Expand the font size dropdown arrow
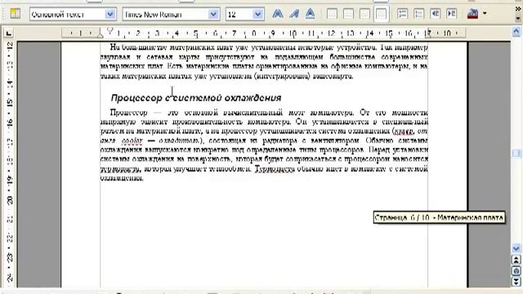The height and width of the screenshot is (294, 523). [x=258, y=15]
